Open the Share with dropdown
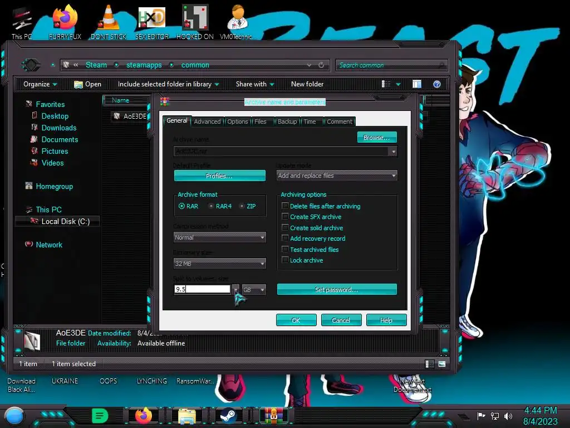570x428 pixels. [255, 84]
